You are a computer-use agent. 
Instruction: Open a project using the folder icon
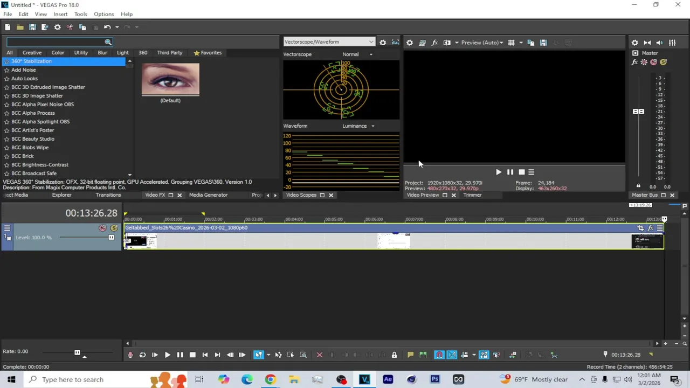pos(20,27)
